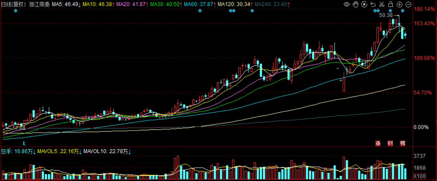Undo with the curved back arrow icon

[x=373, y=4]
